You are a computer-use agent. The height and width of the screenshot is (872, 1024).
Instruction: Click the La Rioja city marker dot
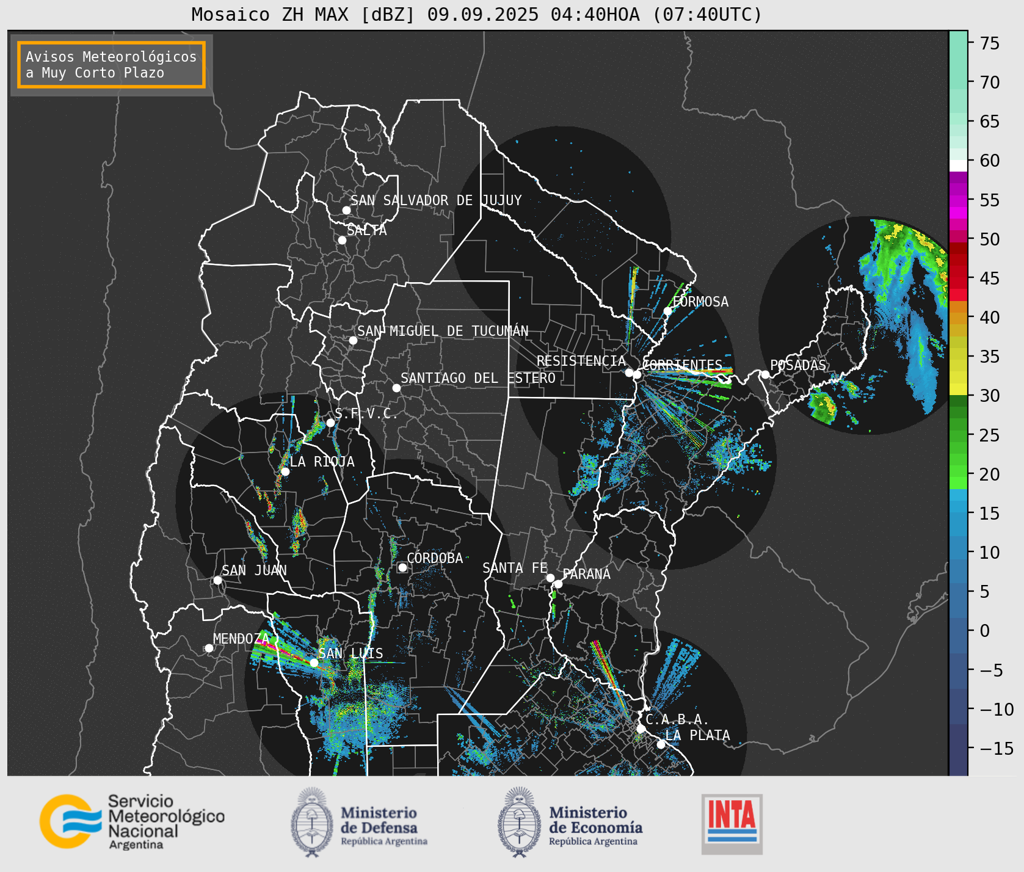coord(285,471)
